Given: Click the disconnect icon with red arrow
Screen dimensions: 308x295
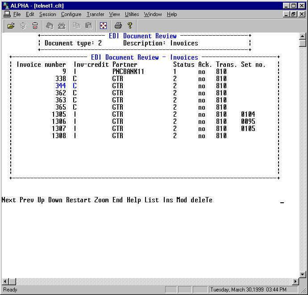Looking at the screenshot, I should 35,26.
